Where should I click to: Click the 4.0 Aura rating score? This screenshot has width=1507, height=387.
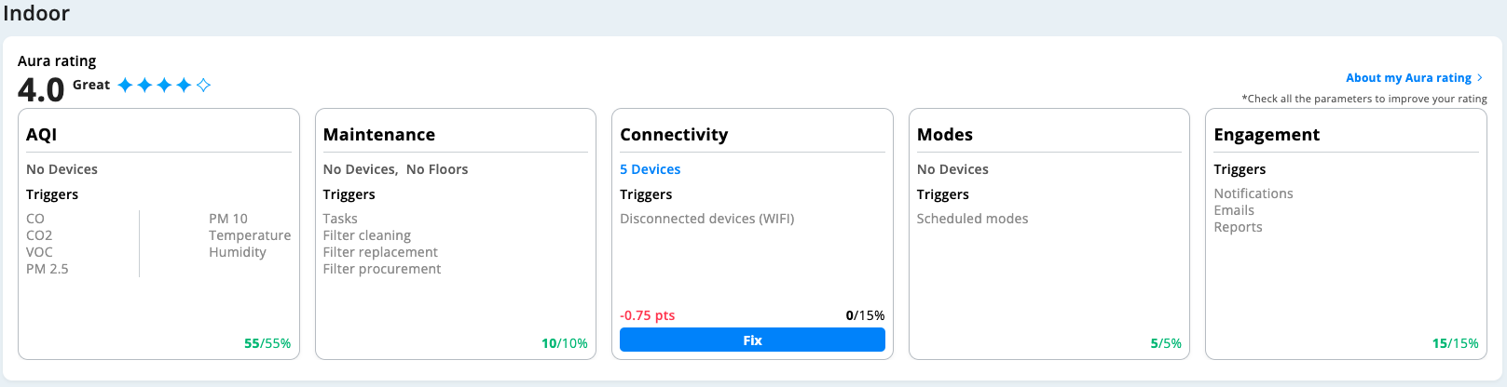pos(41,90)
